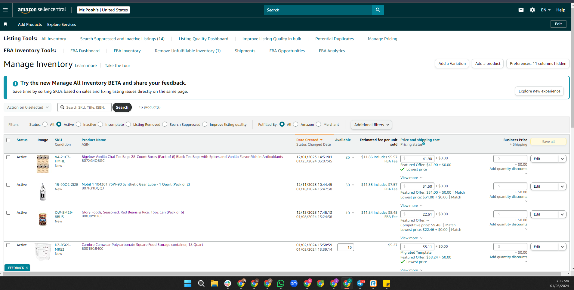Open Search Suppressed and Inactive Listings (14)
574x290 pixels.
pos(122,39)
